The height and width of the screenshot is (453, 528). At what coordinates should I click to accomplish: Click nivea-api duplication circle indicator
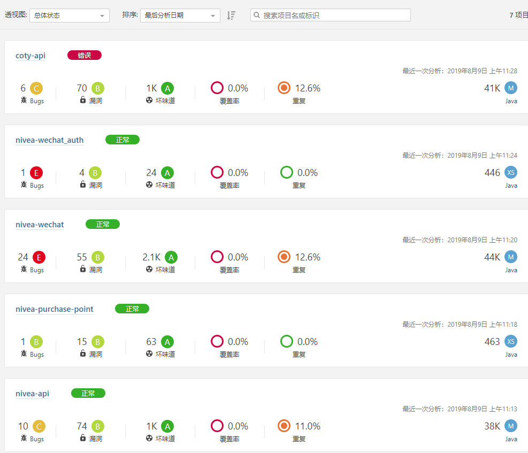click(x=284, y=426)
